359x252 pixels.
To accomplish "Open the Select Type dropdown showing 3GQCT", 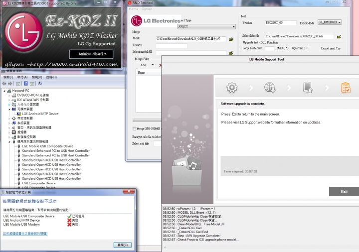I will (x=206, y=26).
